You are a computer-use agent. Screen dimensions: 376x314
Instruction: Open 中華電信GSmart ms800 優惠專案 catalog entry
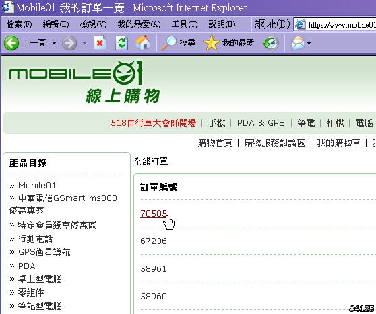click(x=63, y=204)
